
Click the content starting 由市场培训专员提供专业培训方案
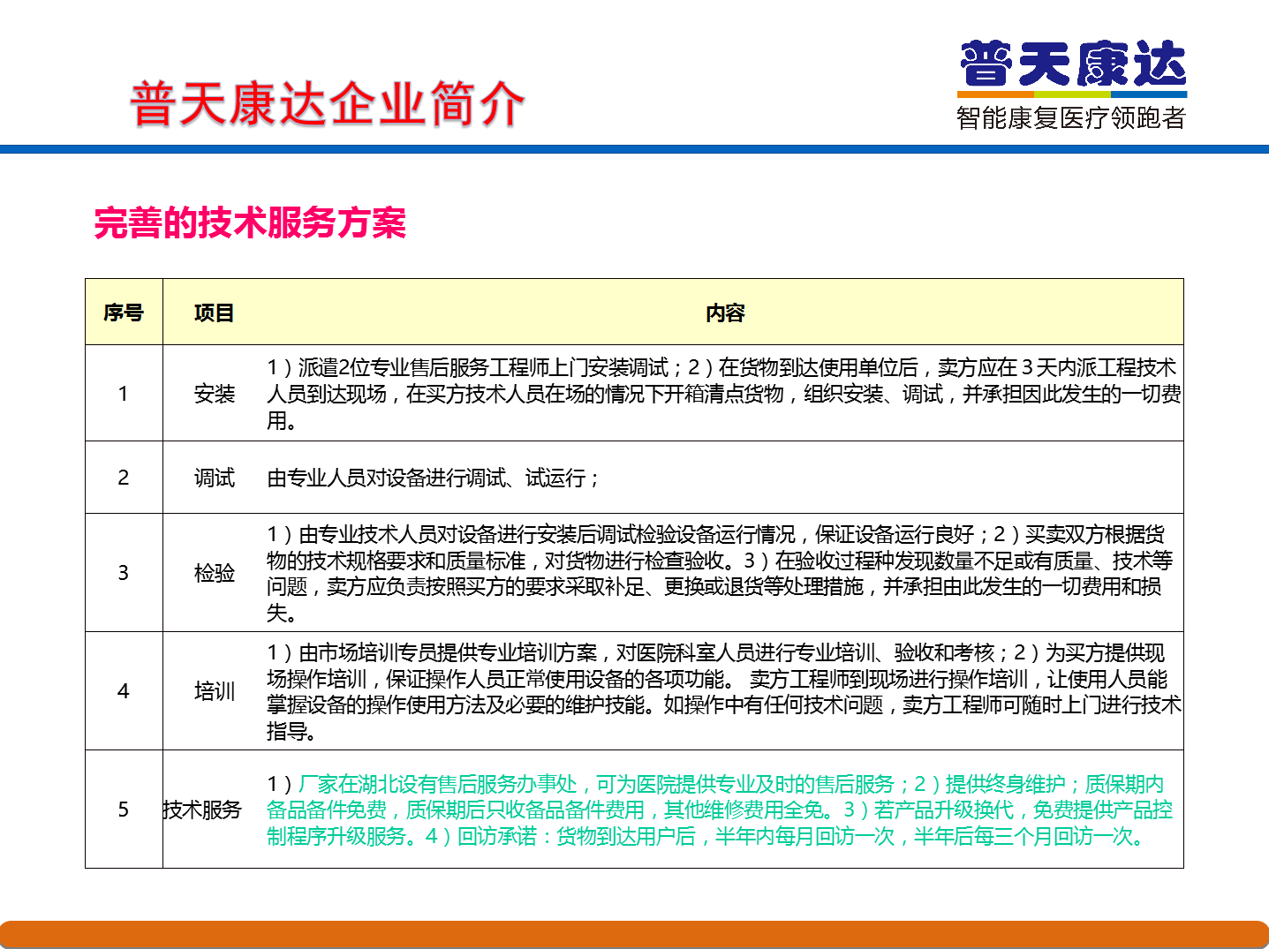(x=724, y=691)
